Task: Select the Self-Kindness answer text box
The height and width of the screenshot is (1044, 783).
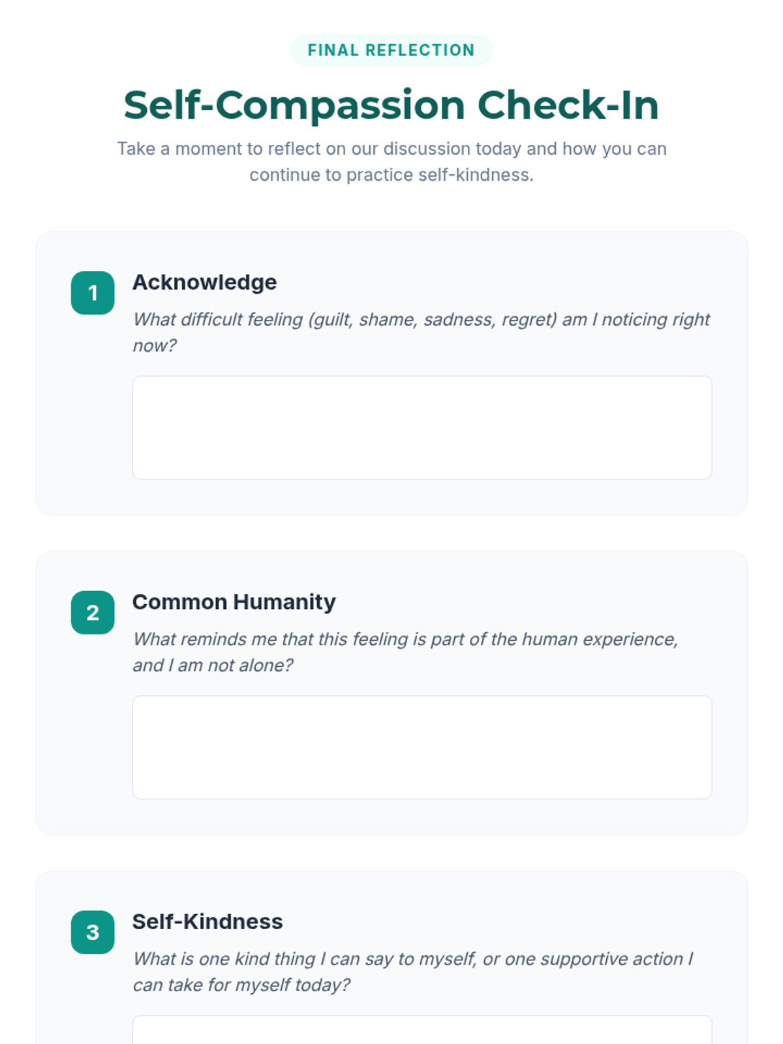Action: (x=422, y=1030)
